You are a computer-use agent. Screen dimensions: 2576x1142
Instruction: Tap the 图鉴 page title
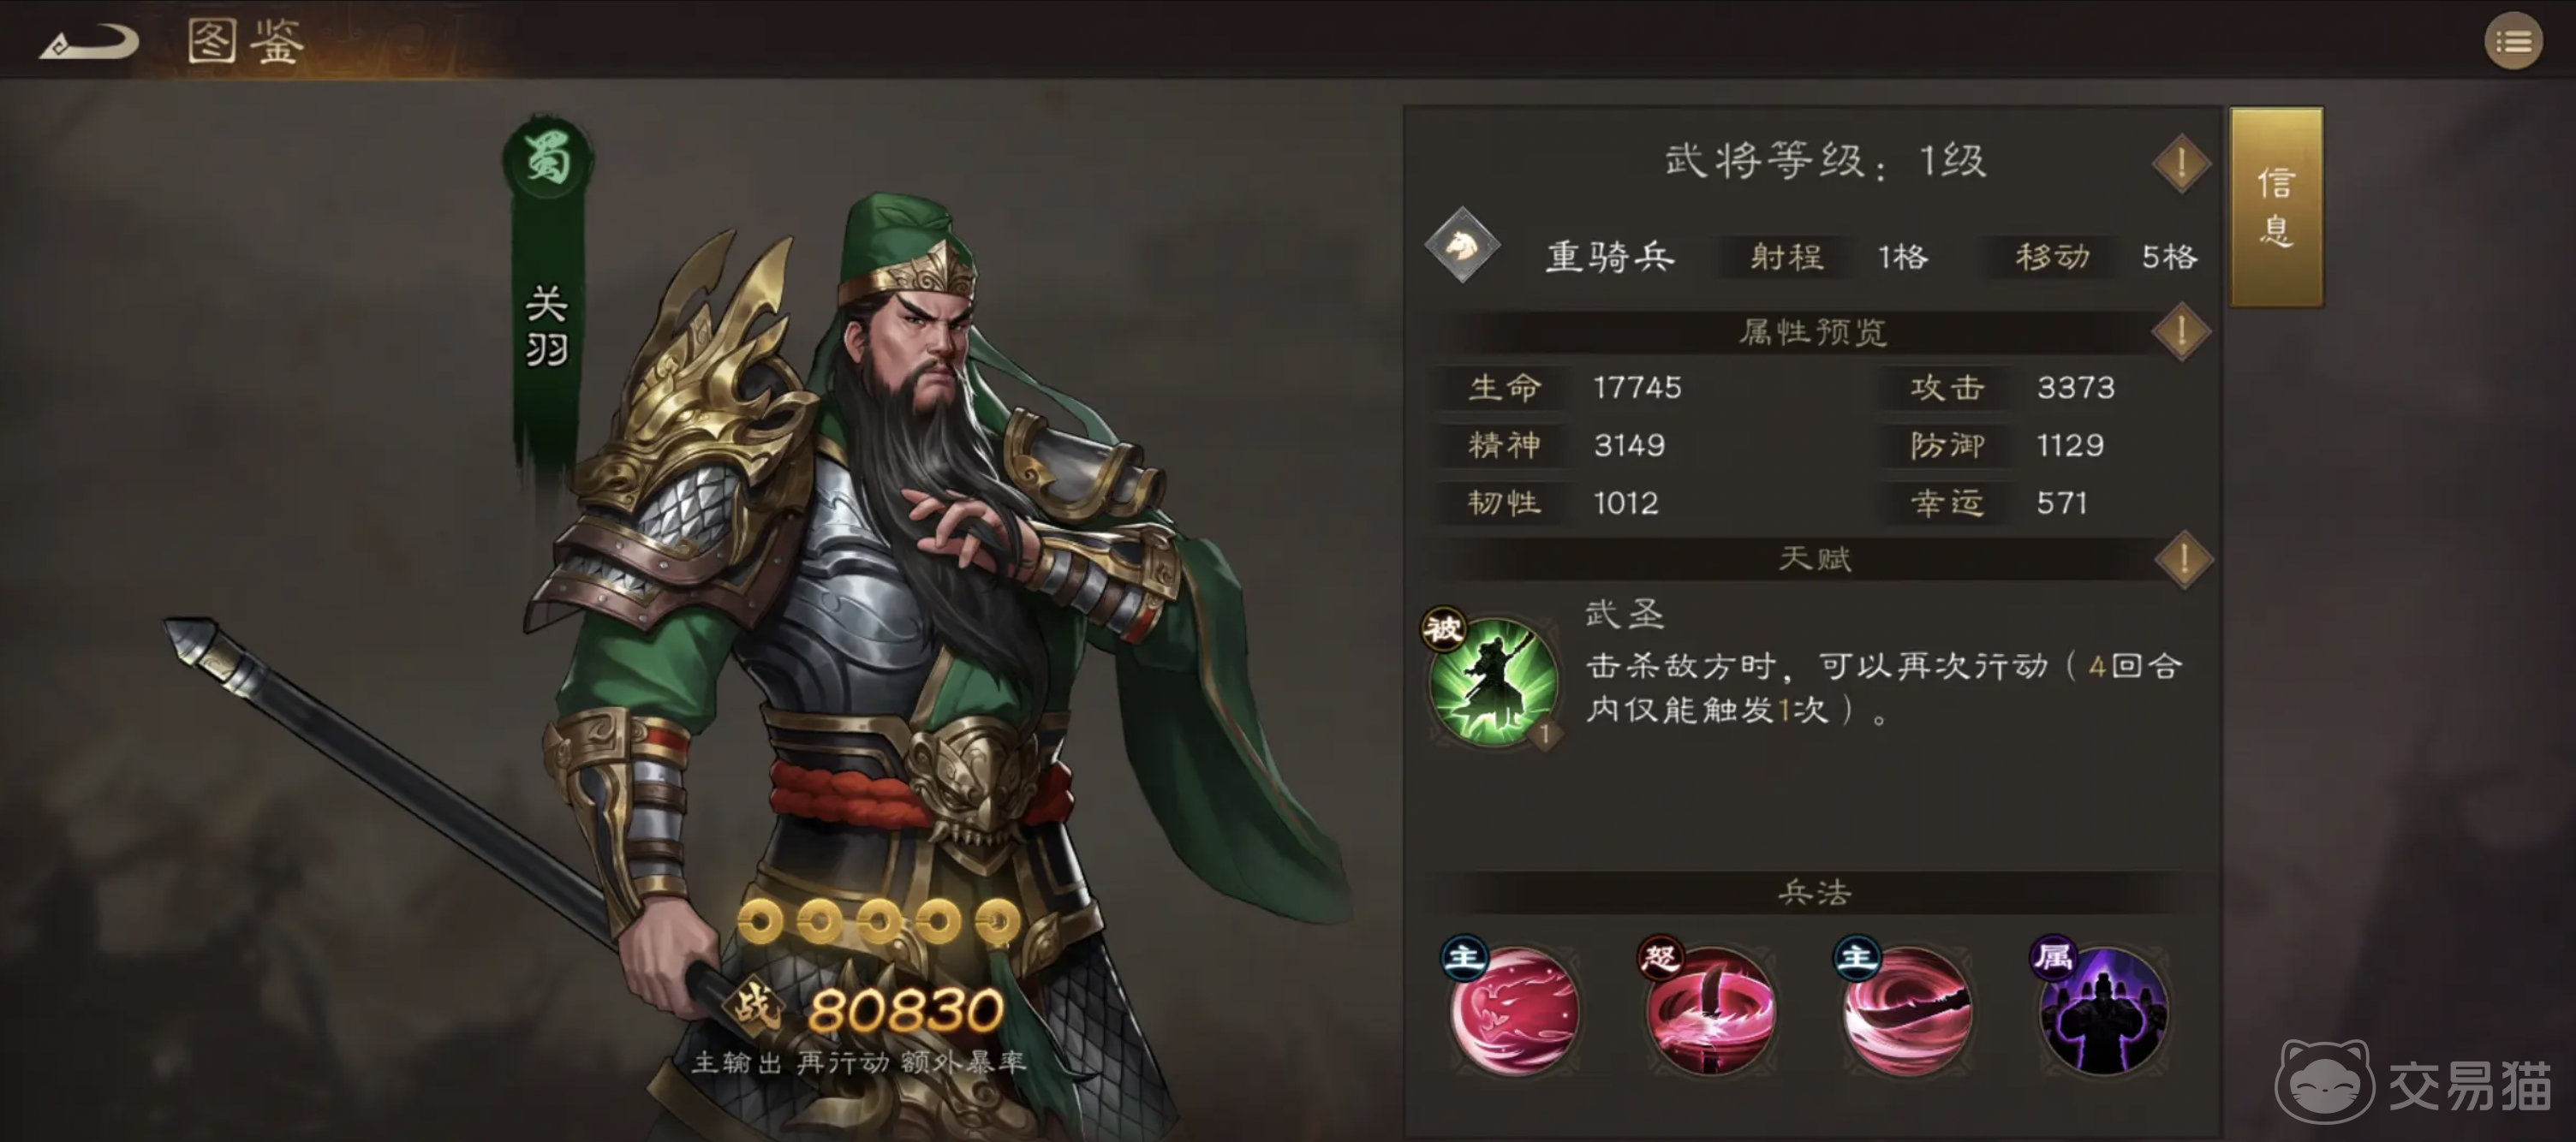tap(246, 42)
